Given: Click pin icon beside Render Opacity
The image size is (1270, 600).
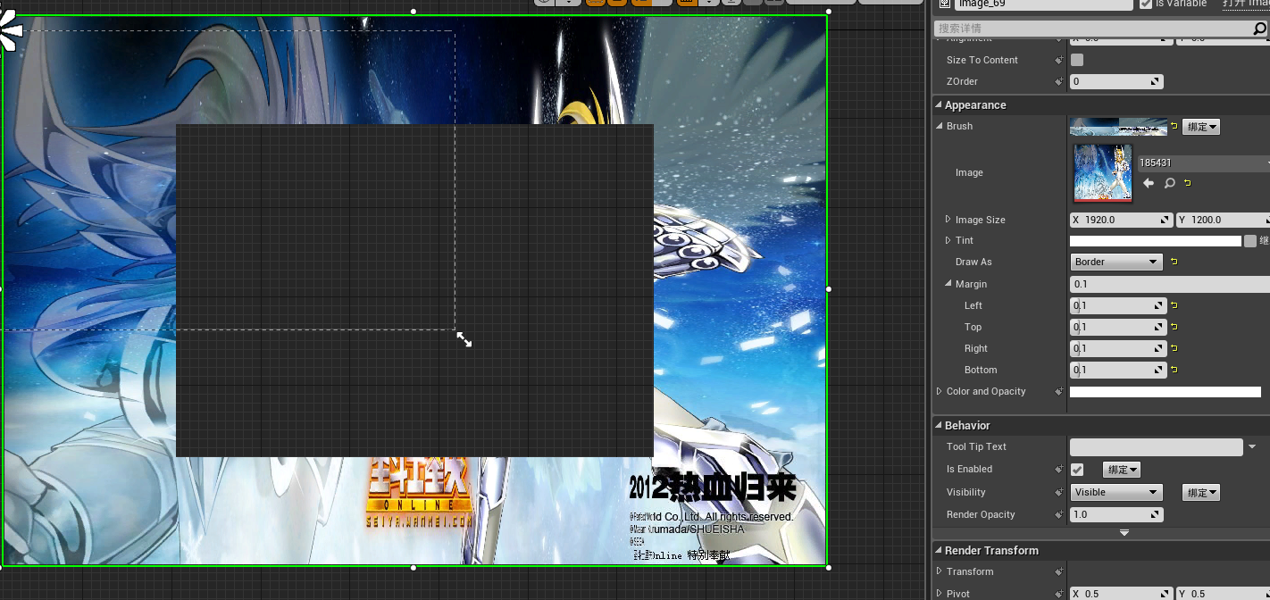Looking at the screenshot, I should [1059, 514].
